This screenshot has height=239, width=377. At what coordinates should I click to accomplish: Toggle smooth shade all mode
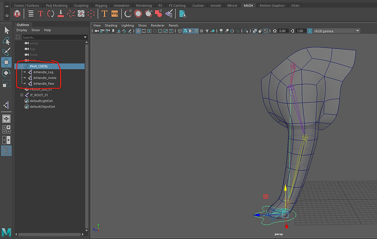tap(185, 31)
